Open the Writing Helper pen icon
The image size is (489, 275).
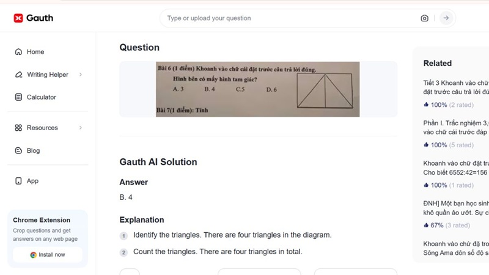pos(18,75)
